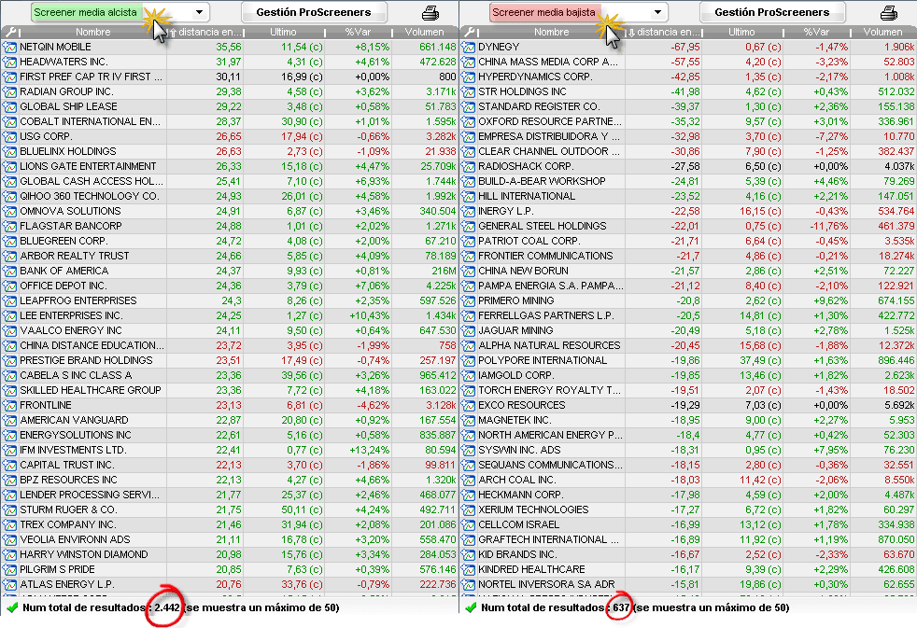Open the chart icon for EXCO RESOURCES
The width and height of the screenshot is (917, 628).
pos(469,405)
